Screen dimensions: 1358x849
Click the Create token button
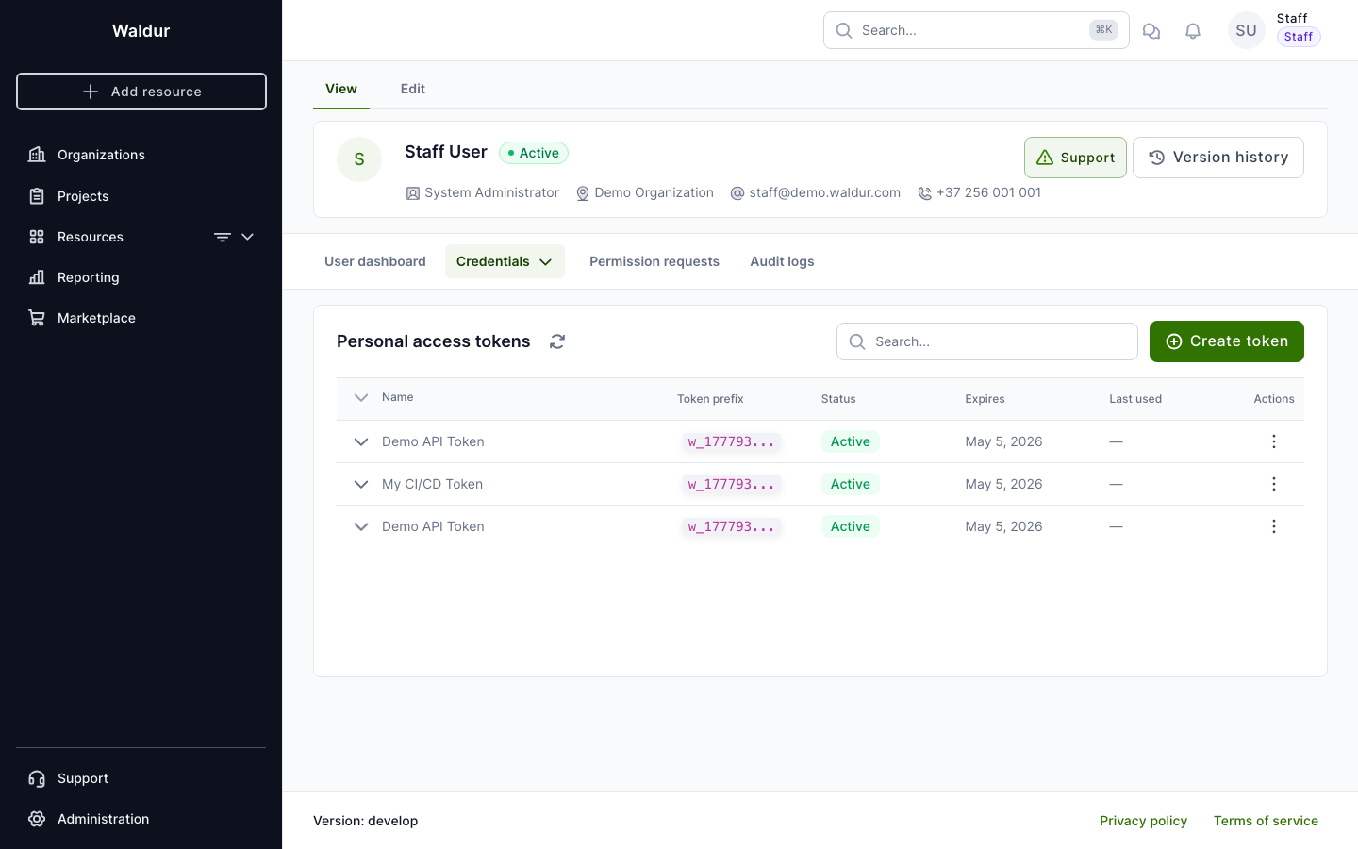pyautogui.click(x=1226, y=341)
